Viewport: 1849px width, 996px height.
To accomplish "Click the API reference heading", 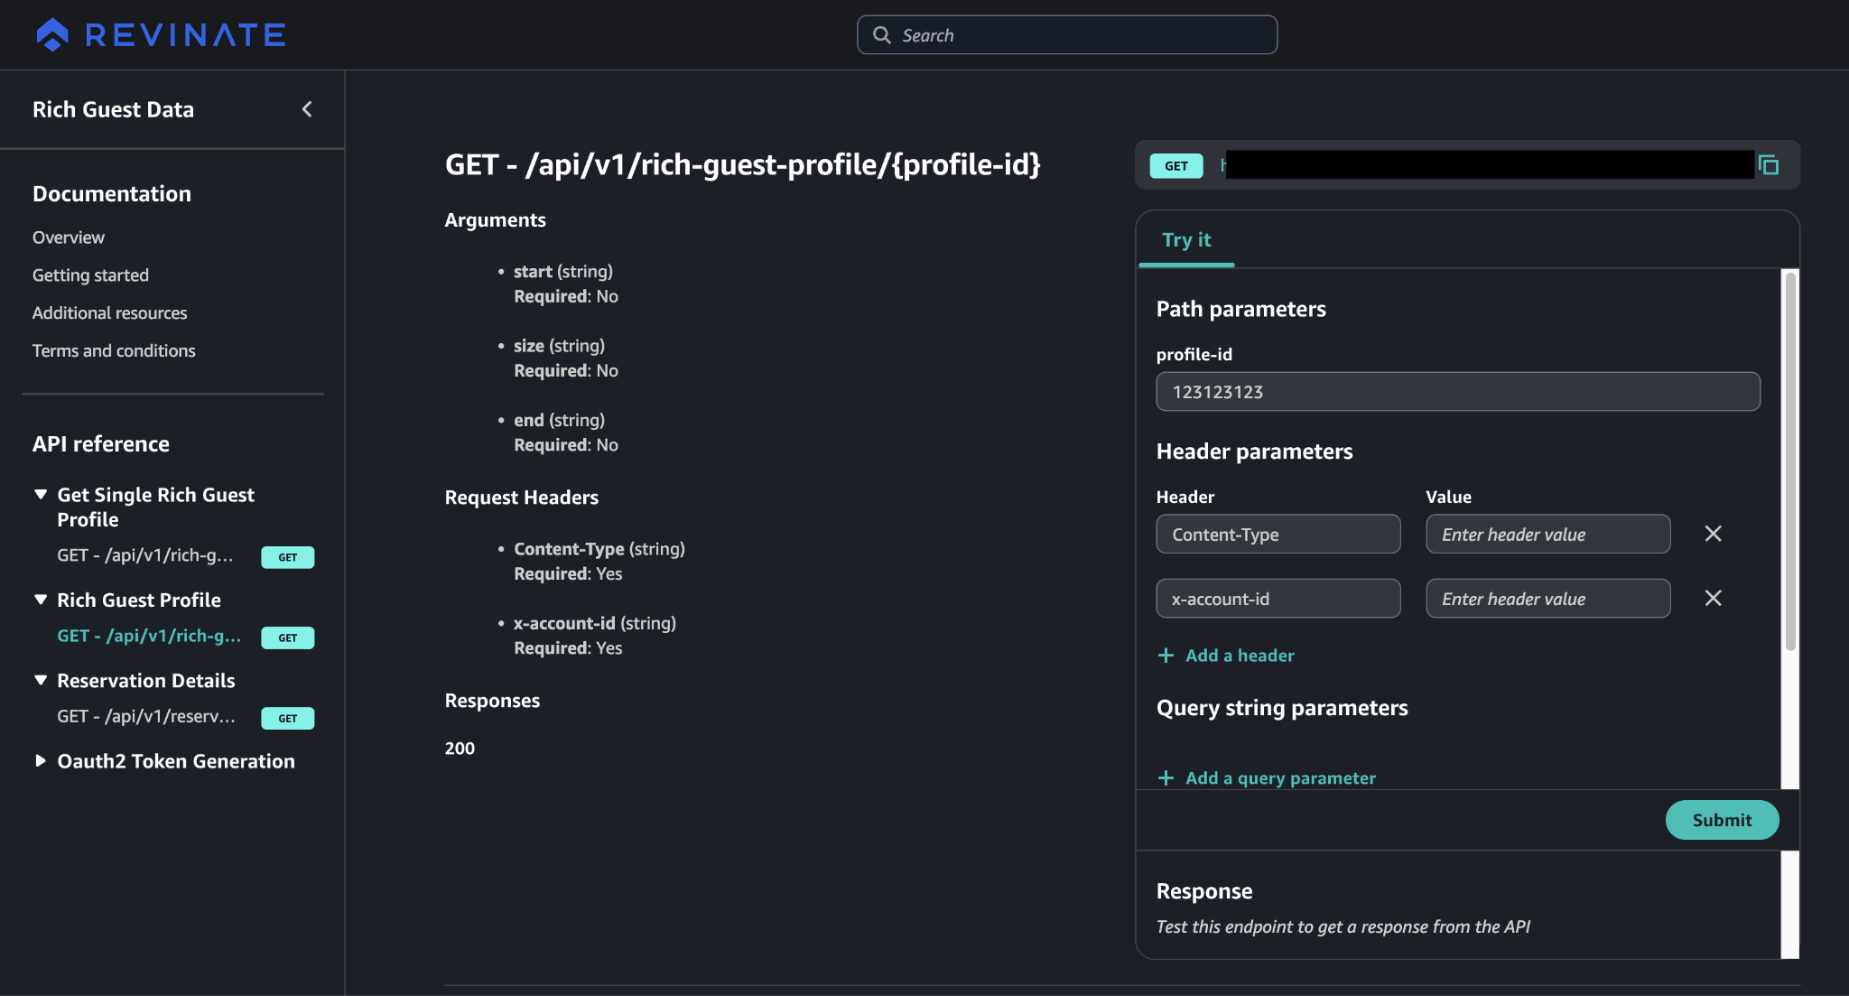I will 101,444.
